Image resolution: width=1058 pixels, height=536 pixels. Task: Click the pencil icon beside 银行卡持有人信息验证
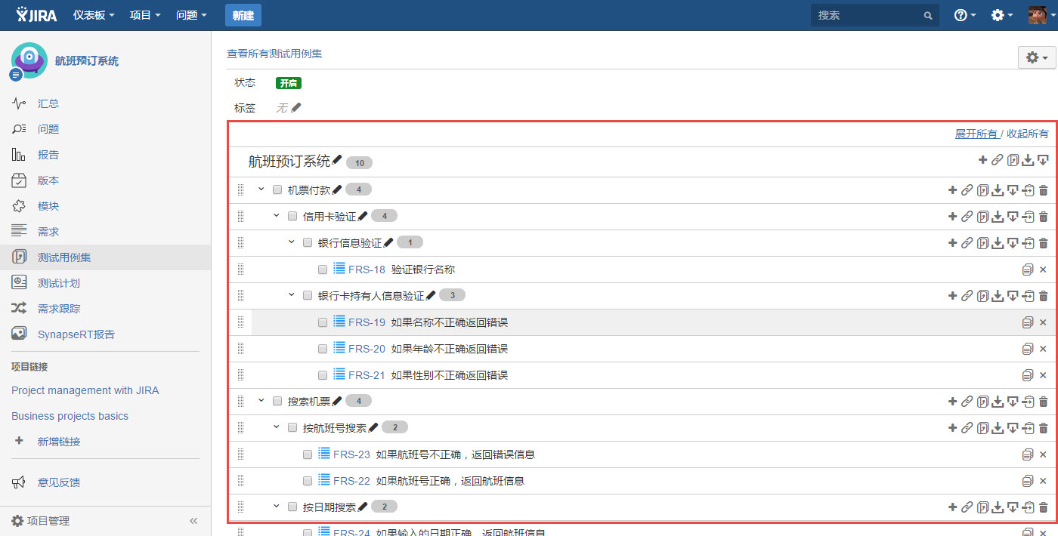pos(431,295)
